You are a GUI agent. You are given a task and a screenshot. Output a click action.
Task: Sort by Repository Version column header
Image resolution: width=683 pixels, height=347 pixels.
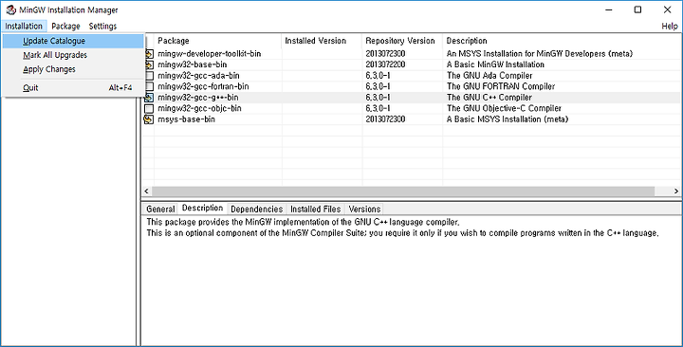[x=402, y=41]
